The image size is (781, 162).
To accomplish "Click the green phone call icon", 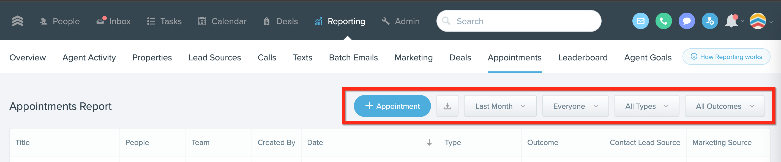I will coord(663,21).
